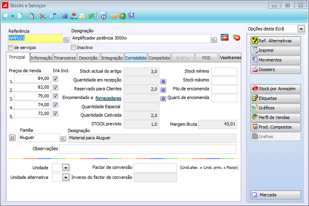Switch to the Financeiros tab
Screen dimensions: 309x206
click(x=65, y=58)
